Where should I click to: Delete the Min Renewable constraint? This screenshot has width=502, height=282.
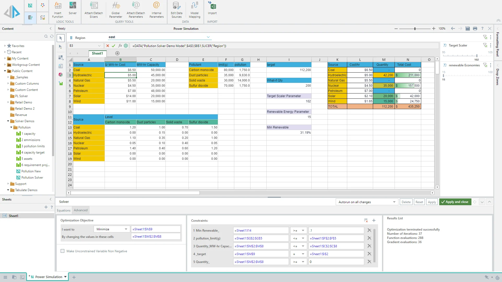[x=369, y=230]
